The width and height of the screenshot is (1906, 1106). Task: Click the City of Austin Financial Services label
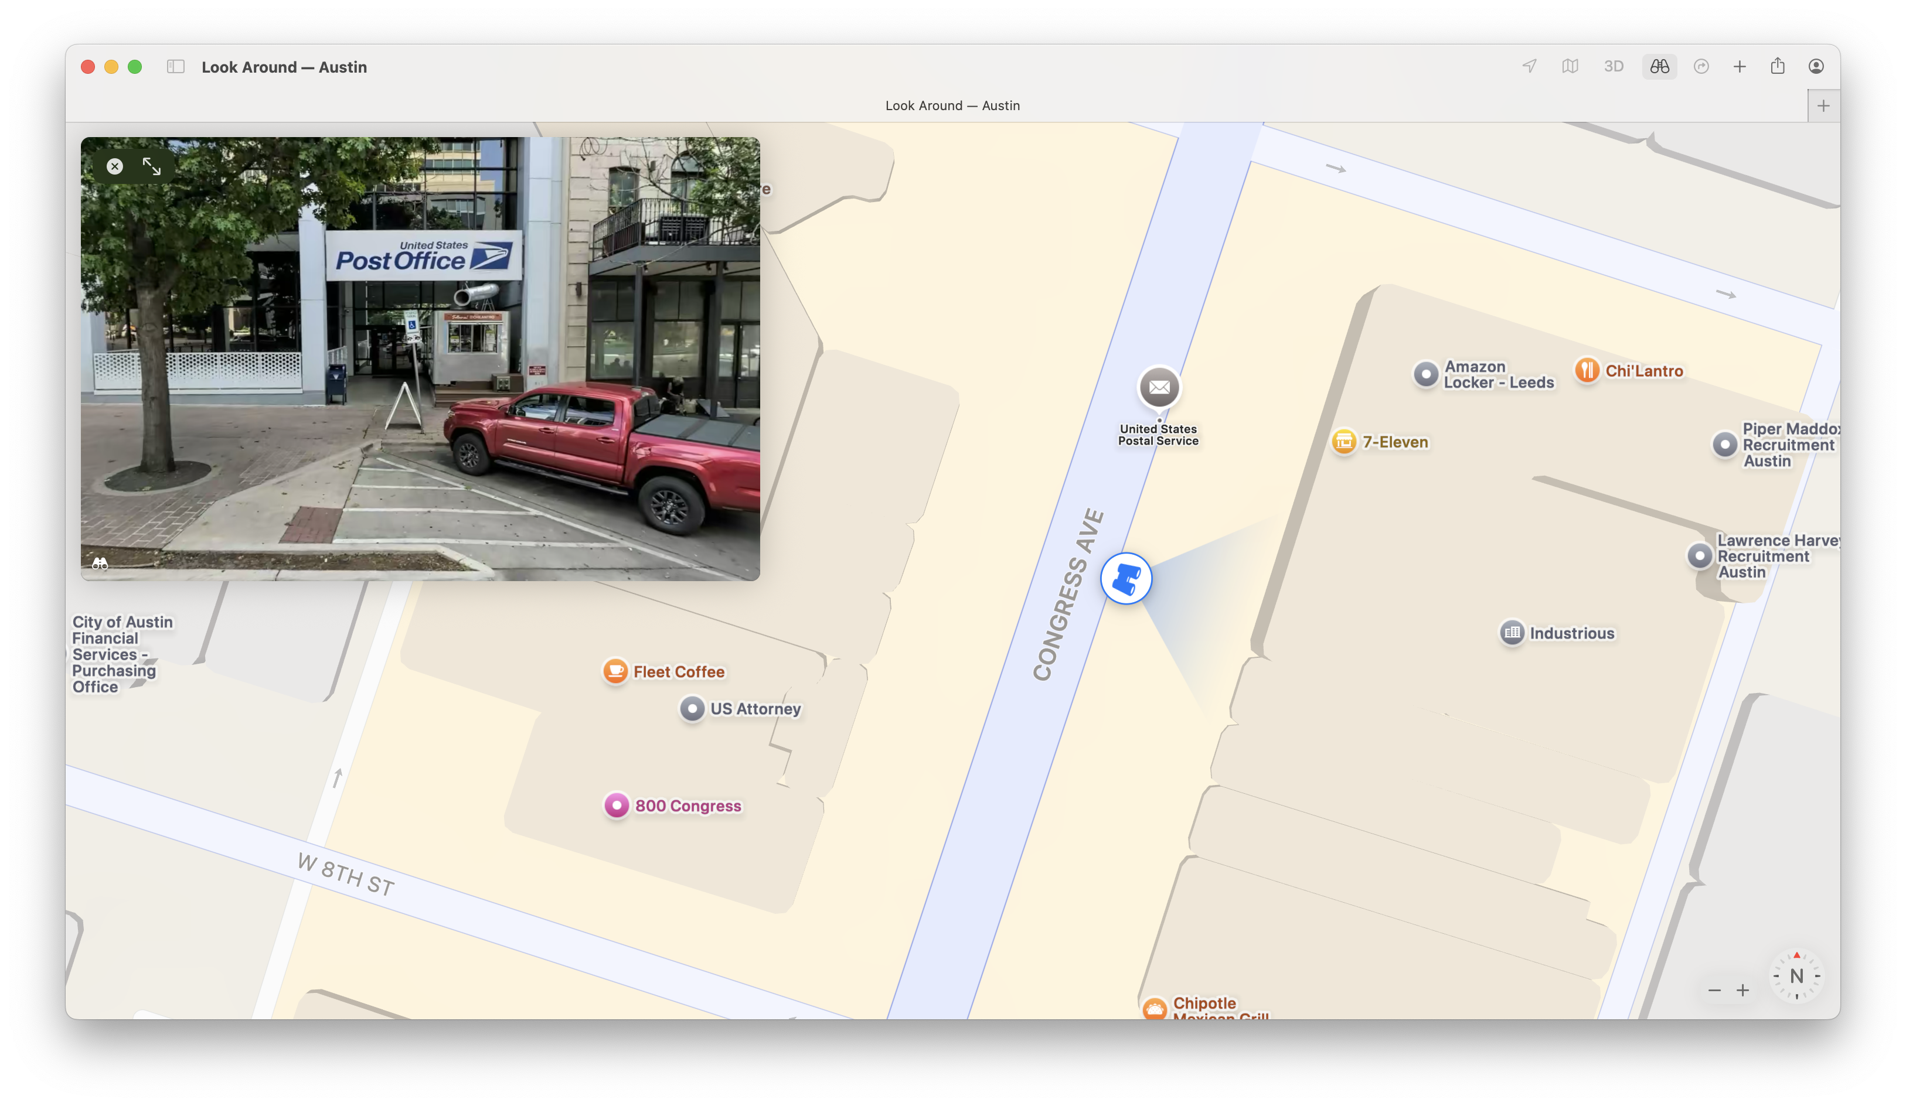pos(122,655)
